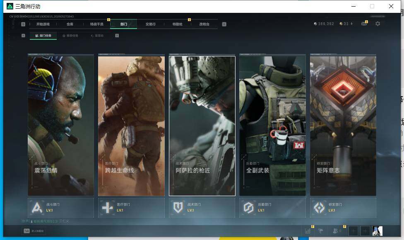Click the 研发部门 diamond icon
The width and height of the screenshot is (404, 240).
coord(319,208)
